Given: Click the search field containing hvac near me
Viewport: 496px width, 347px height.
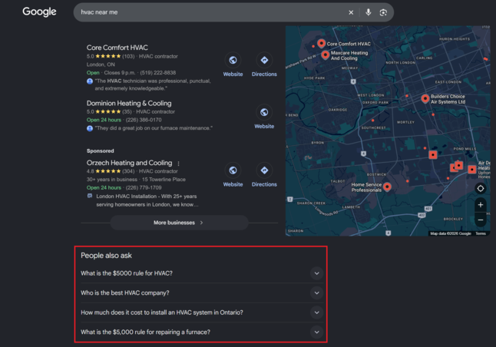Looking at the screenshot, I should [210, 12].
